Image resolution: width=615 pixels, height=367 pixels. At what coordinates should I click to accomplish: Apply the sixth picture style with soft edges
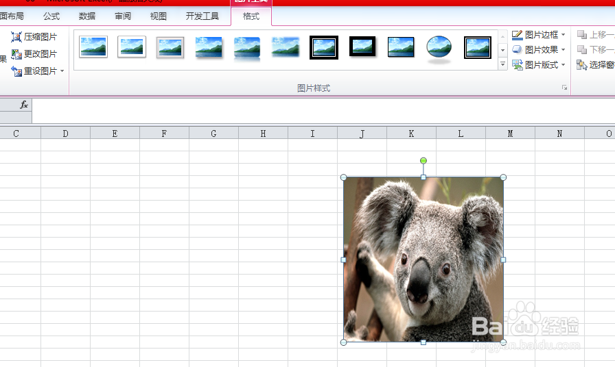point(285,47)
